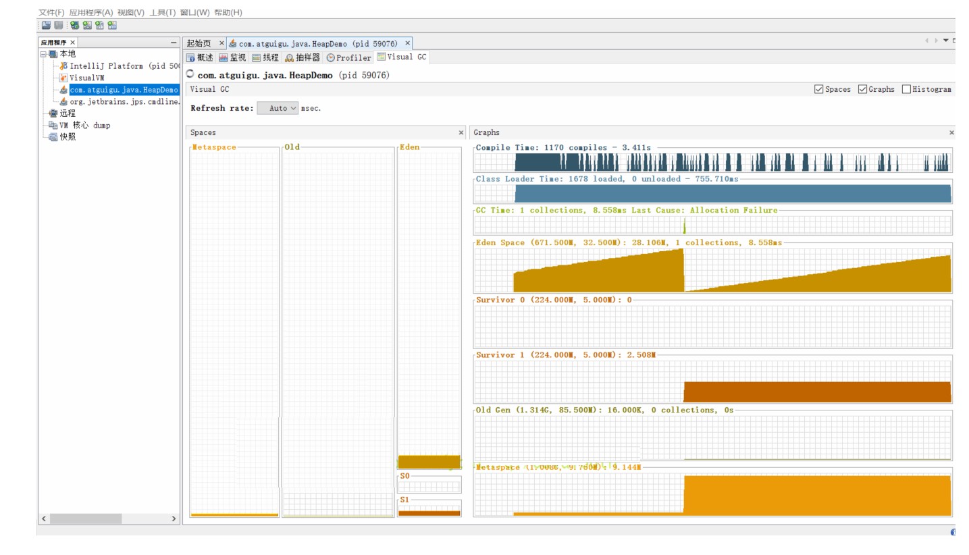The image size is (969, 555).
Task: Click the Java icon of org.jetbrains.jps.cmdline in the tree
Action: pyautogui.click(x=63, y=101)
